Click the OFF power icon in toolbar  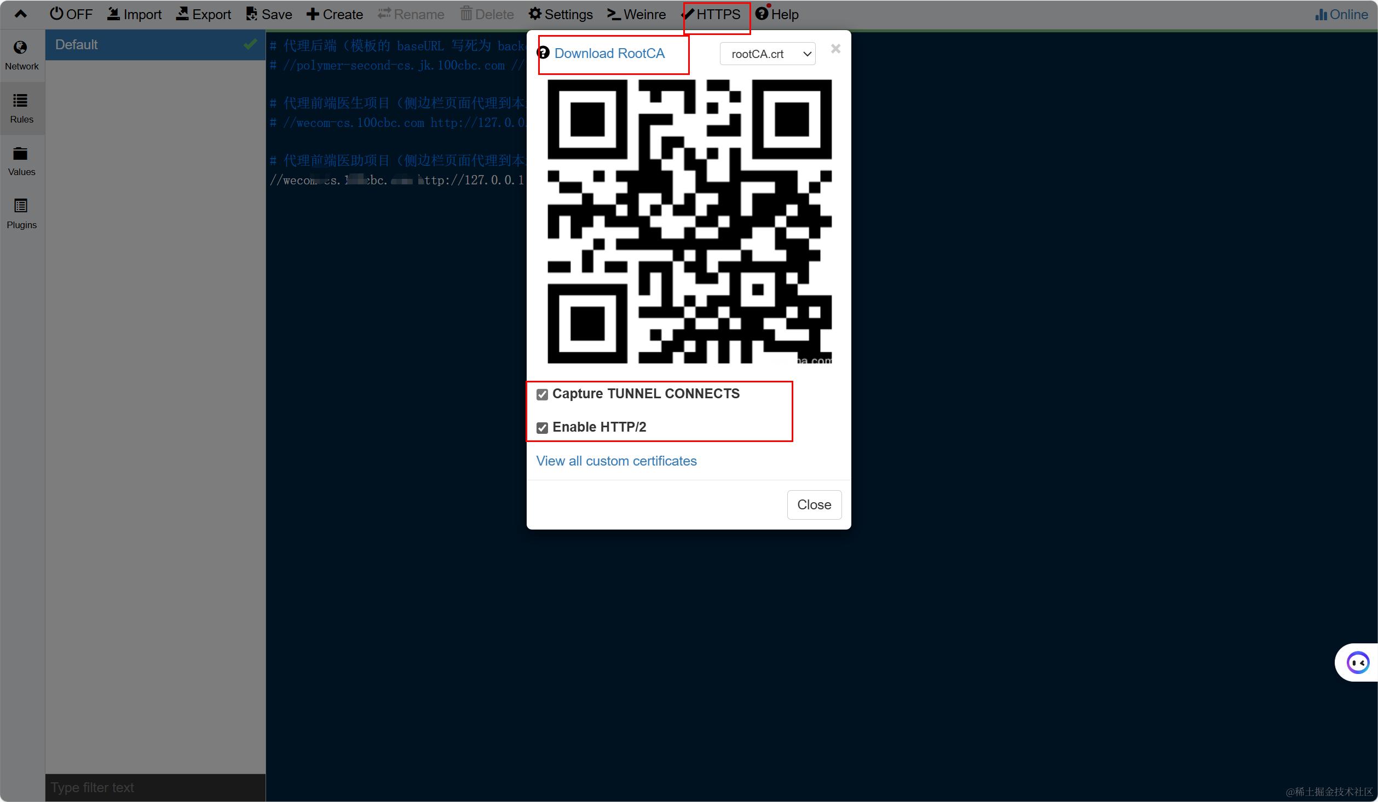point(56,14)
